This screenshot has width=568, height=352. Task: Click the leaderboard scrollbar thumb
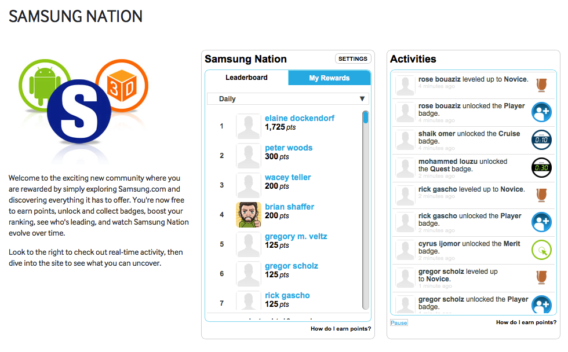click(x=366, y=118)
